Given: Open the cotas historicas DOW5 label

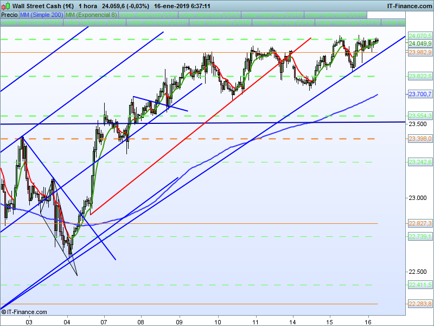Looking at the screenshot, I should point(31,22).
